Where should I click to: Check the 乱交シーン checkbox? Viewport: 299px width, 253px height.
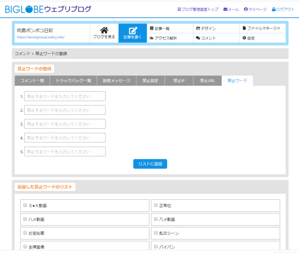point(156,233)
